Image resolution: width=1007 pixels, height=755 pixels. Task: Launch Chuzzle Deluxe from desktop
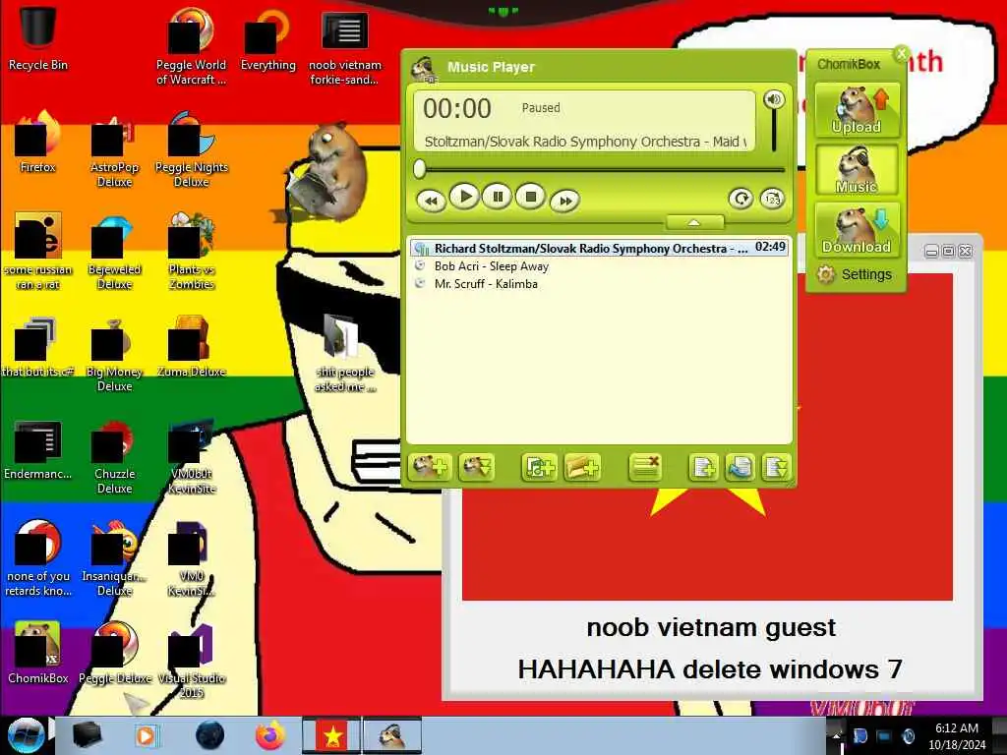pyautogui.click(x=114, y=457)
